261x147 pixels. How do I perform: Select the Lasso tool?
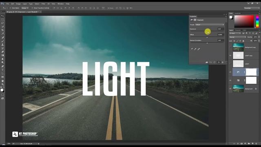click(2, 23)
